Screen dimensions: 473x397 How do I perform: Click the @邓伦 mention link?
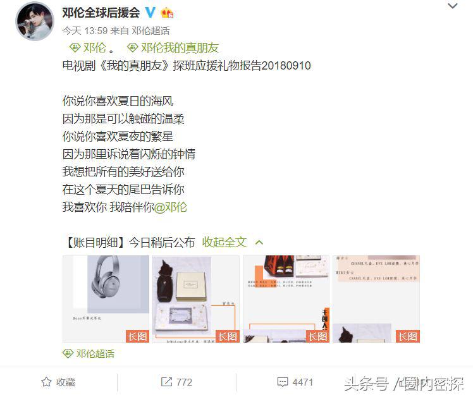pos(171,207)
